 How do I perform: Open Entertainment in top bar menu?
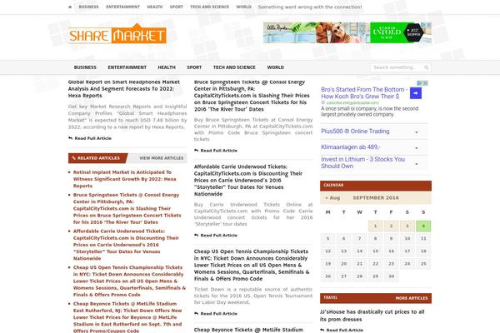click(x=122, y=7)
